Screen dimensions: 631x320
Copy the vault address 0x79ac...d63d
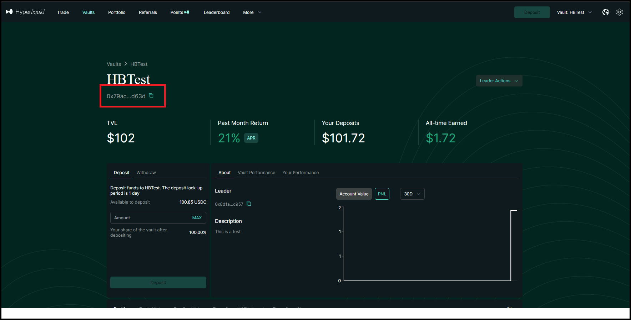coord(151,96)
